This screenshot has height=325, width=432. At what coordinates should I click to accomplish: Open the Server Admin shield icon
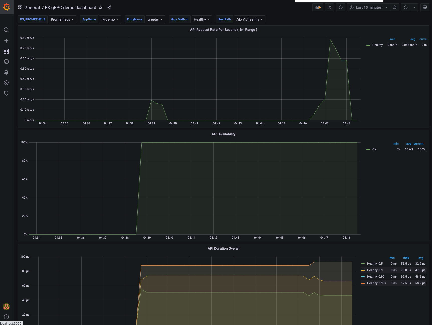click(x=6, y=93)
